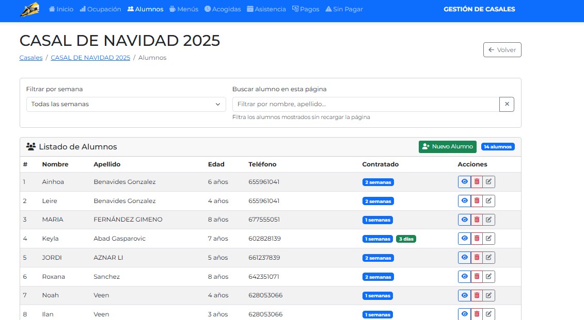584x320 pixels.
Task: Delete MARIA FERNÁNDEZ GIMENO with the trash icon
Action: click(477, 220)
